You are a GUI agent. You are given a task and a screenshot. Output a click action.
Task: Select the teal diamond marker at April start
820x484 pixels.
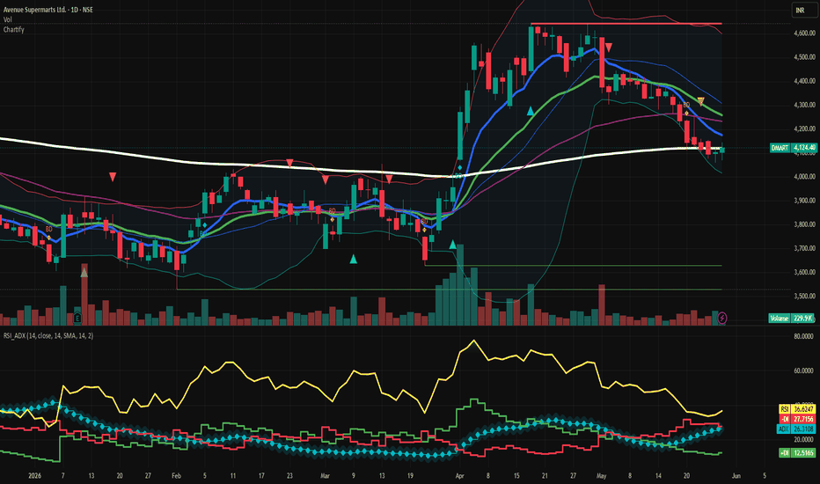(x=459, y=168)
